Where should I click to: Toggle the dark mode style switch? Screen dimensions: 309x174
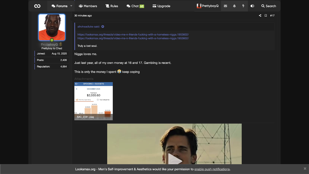[x=252, y=6]
